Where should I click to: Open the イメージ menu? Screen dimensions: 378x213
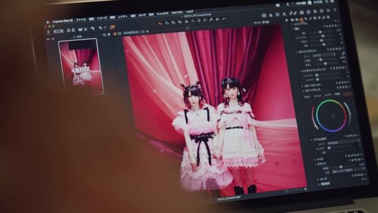pyautogui.click(x=102, y=18)
